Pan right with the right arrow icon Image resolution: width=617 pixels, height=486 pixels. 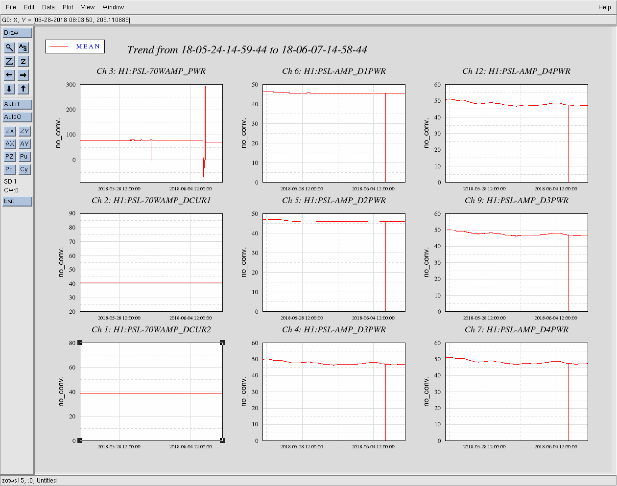(24, 75)
